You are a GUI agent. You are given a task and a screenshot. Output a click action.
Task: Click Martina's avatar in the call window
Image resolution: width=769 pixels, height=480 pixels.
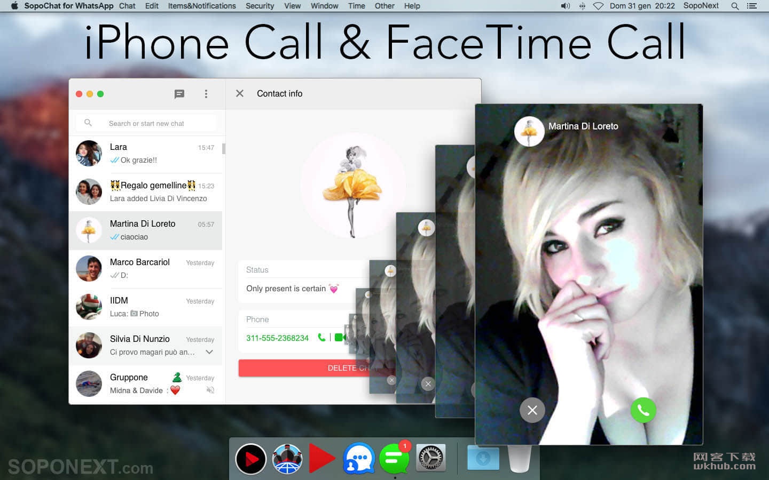tap(529, 131)
